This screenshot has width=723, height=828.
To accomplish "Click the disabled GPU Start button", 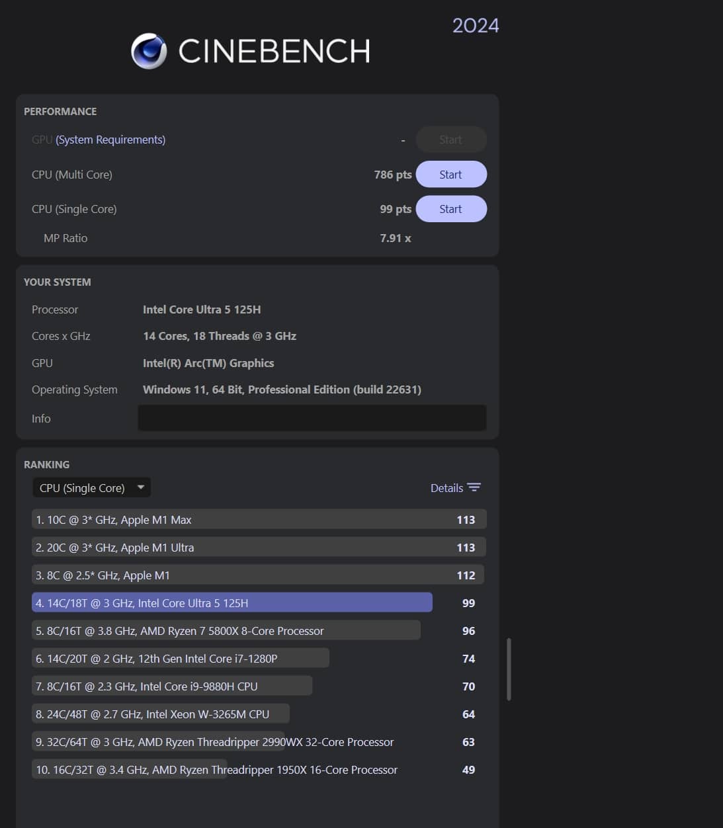I will pyautogui.click(x=450, y=140).
